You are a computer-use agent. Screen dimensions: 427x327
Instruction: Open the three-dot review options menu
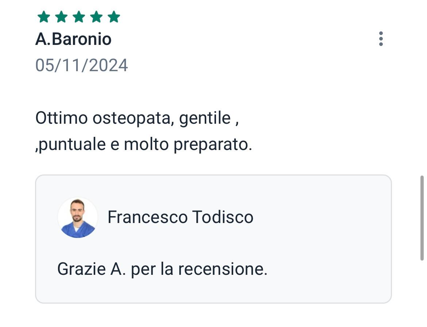click(381, 39)
